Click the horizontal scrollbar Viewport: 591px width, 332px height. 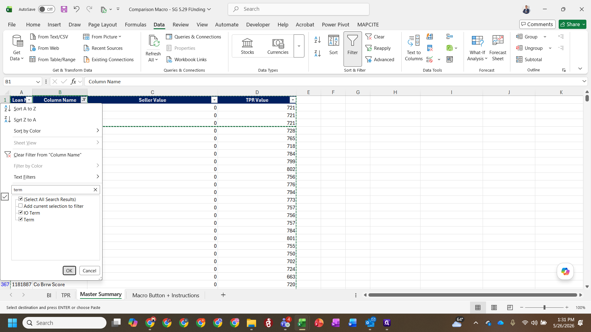tap(472, 295)
